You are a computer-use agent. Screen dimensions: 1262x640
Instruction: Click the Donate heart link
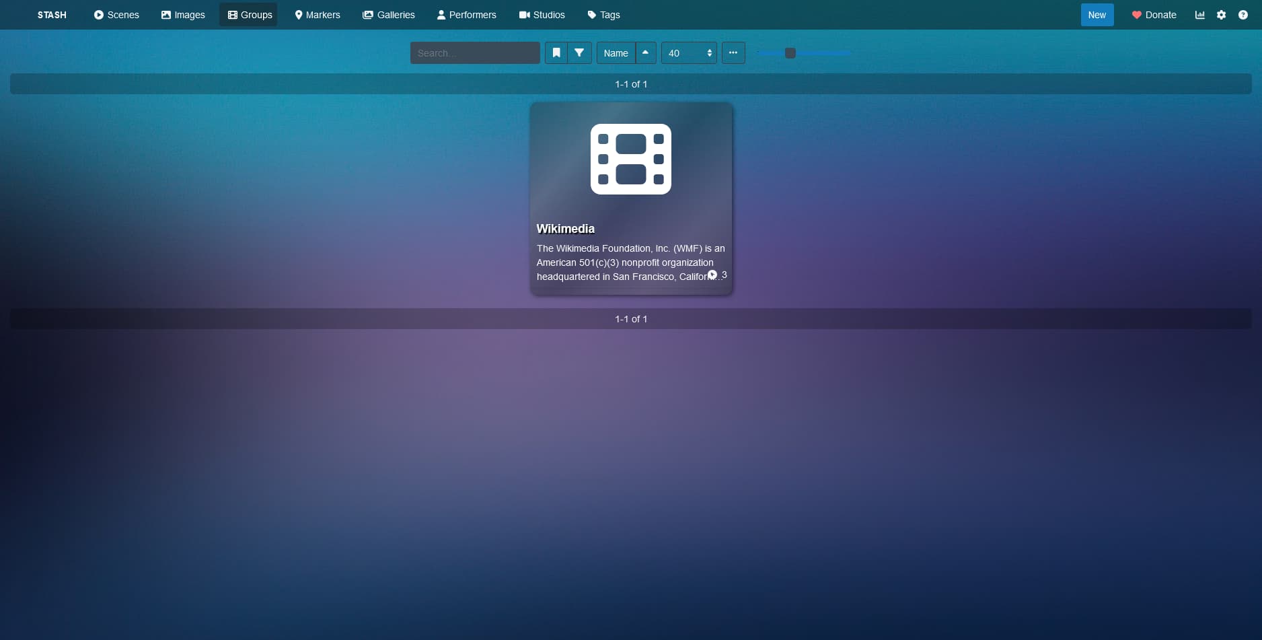pos(1154,15)
